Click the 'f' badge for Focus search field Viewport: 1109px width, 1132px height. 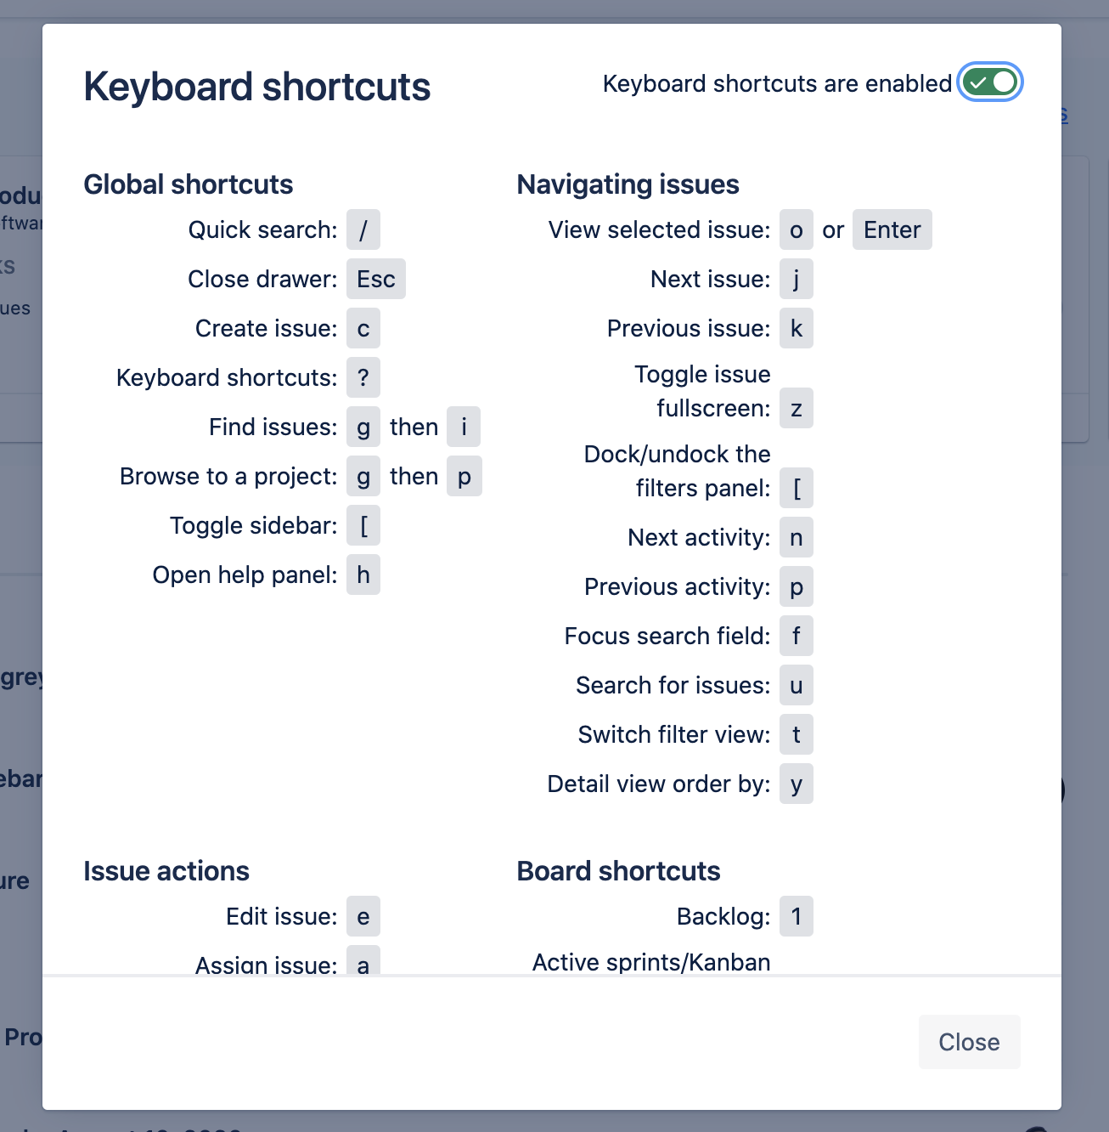[796, 636]
